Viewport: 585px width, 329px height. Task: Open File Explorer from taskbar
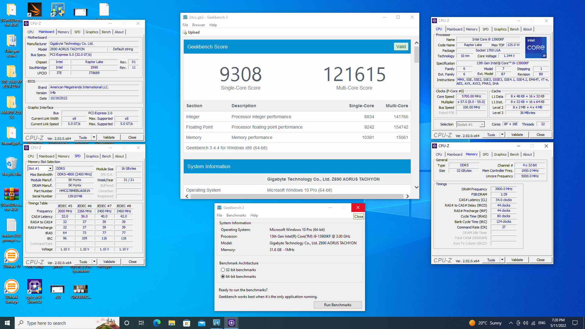point(172,323)
